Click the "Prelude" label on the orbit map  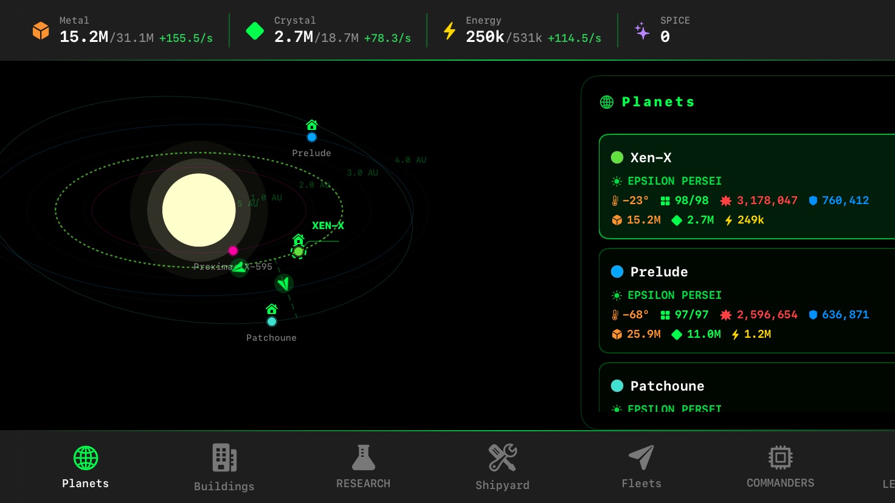click(311, 153)
